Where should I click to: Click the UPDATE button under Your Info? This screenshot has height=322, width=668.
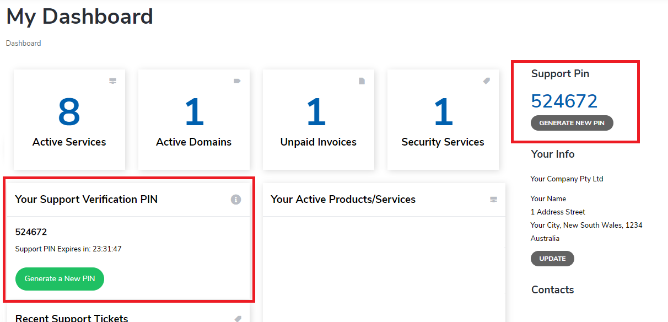[552, 259]
